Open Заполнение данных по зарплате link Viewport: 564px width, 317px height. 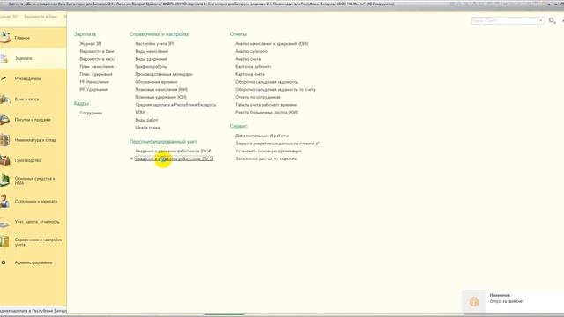coord(266,158)
